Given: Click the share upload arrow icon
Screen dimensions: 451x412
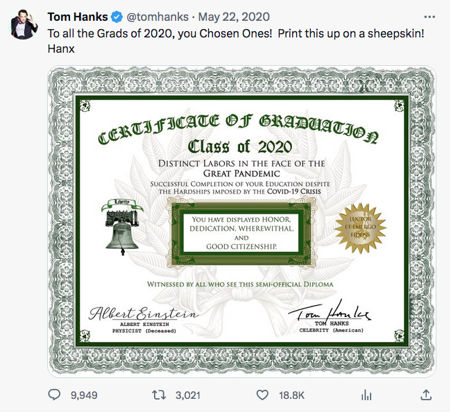Looking at the screenshot, I should pos(426,395).
